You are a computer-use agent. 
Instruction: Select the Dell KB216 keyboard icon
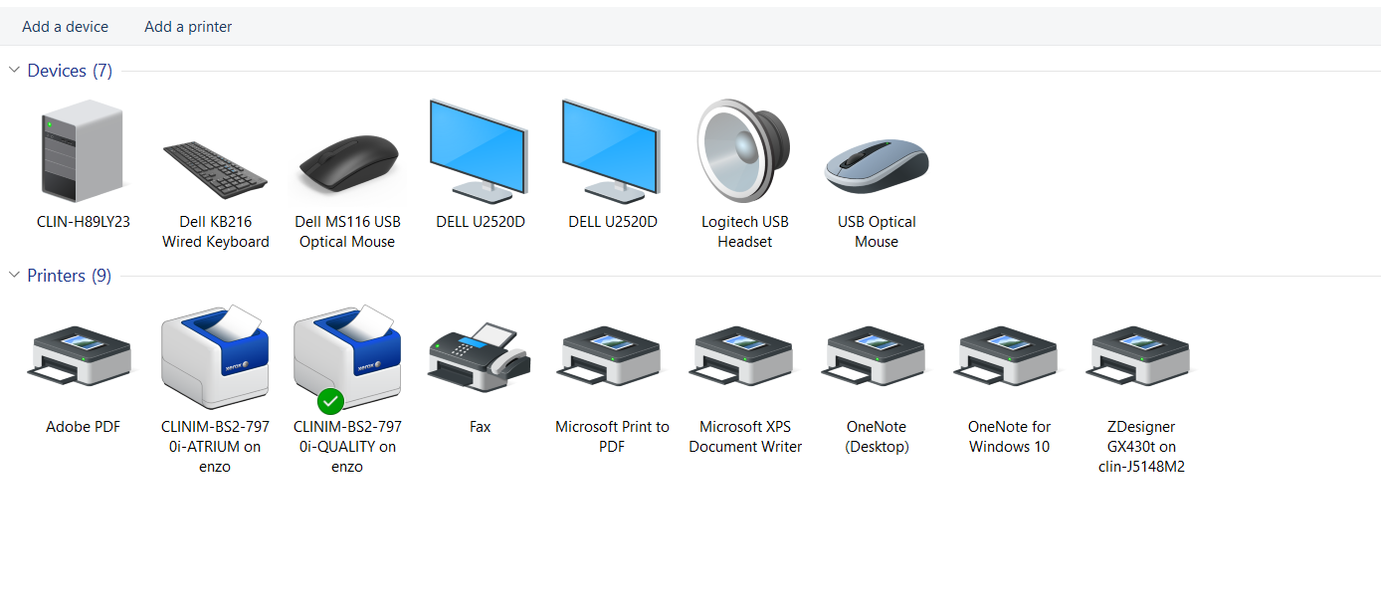[x=215, y=169]
